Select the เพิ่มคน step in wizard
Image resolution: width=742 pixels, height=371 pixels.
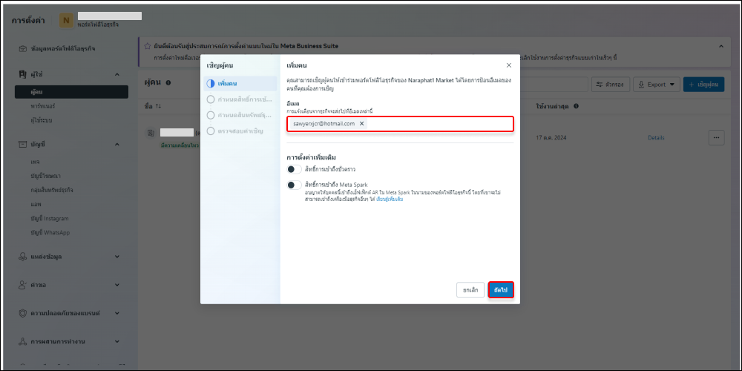point(240,84)
